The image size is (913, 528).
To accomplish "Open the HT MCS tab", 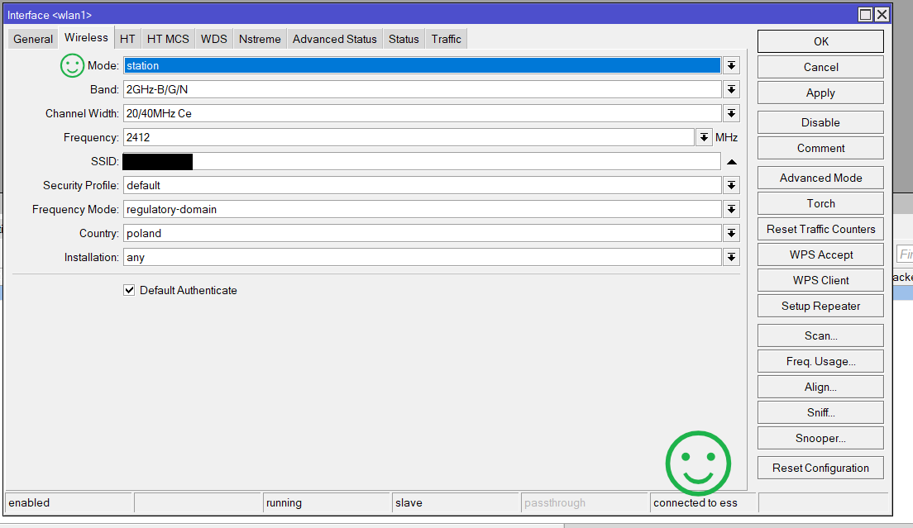I will click(168, 39).
